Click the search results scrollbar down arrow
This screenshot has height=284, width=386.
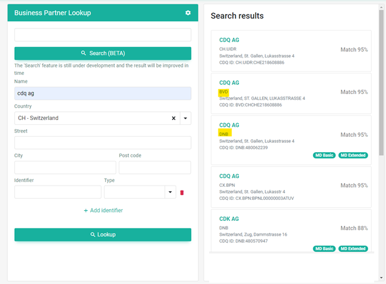pyautogui.click(x=381, y=278)
